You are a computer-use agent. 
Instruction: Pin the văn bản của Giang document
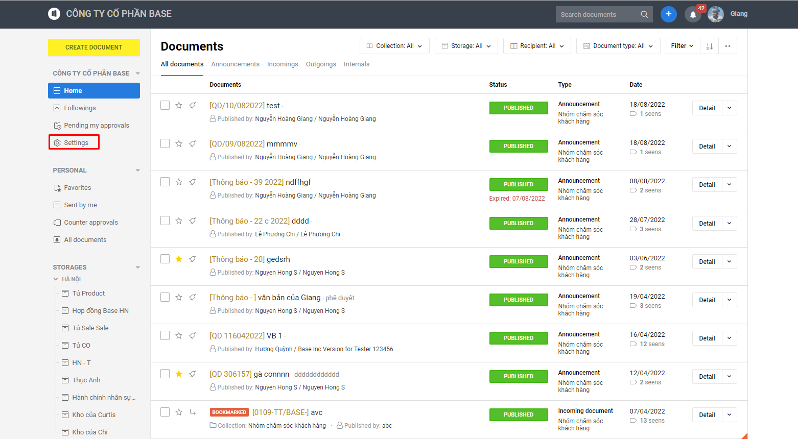[193, 297]
